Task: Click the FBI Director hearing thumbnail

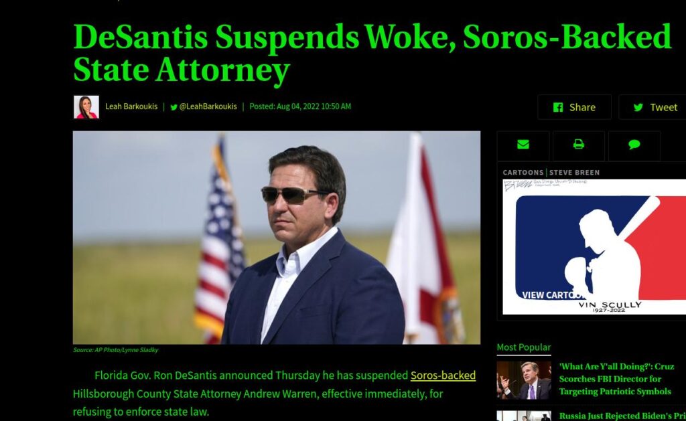Action: [x=524, y=380]
